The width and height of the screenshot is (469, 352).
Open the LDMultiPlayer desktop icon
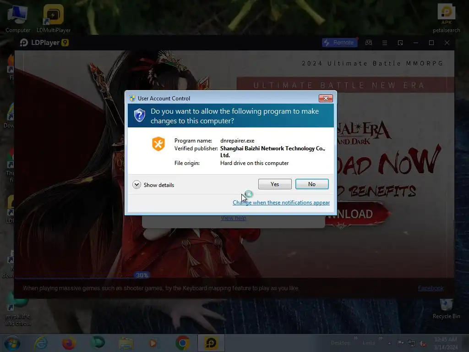[54, 18]
